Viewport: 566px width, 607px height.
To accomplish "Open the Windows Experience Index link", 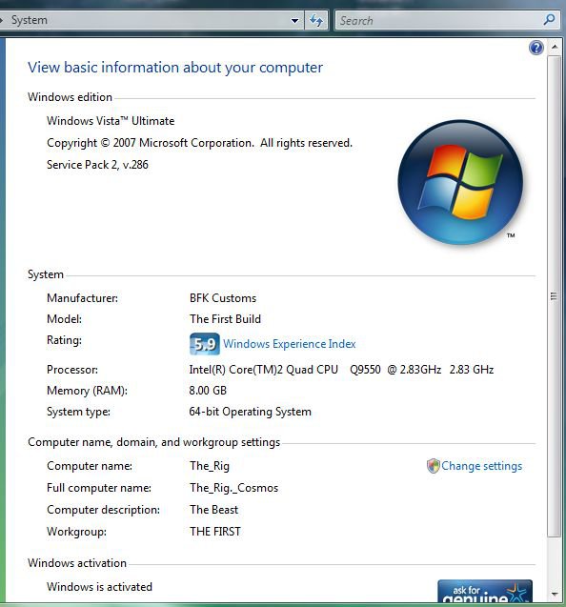I will [290, 344].
